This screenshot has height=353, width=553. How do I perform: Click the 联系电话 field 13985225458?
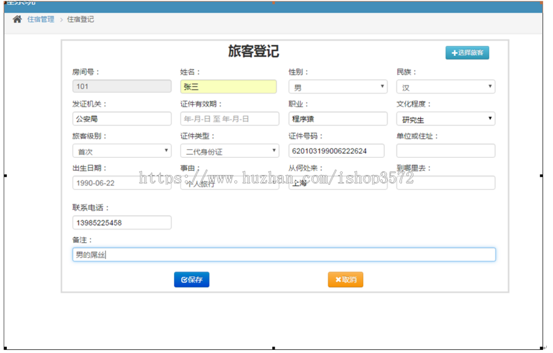coord(122,223)
